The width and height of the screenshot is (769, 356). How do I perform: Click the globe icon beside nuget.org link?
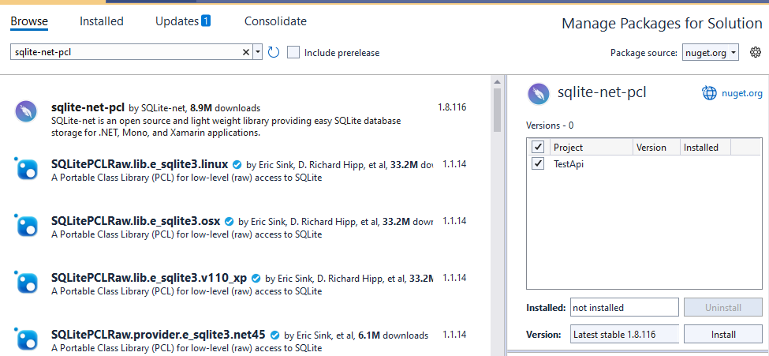pyautogui.click(x=710, y=93)
